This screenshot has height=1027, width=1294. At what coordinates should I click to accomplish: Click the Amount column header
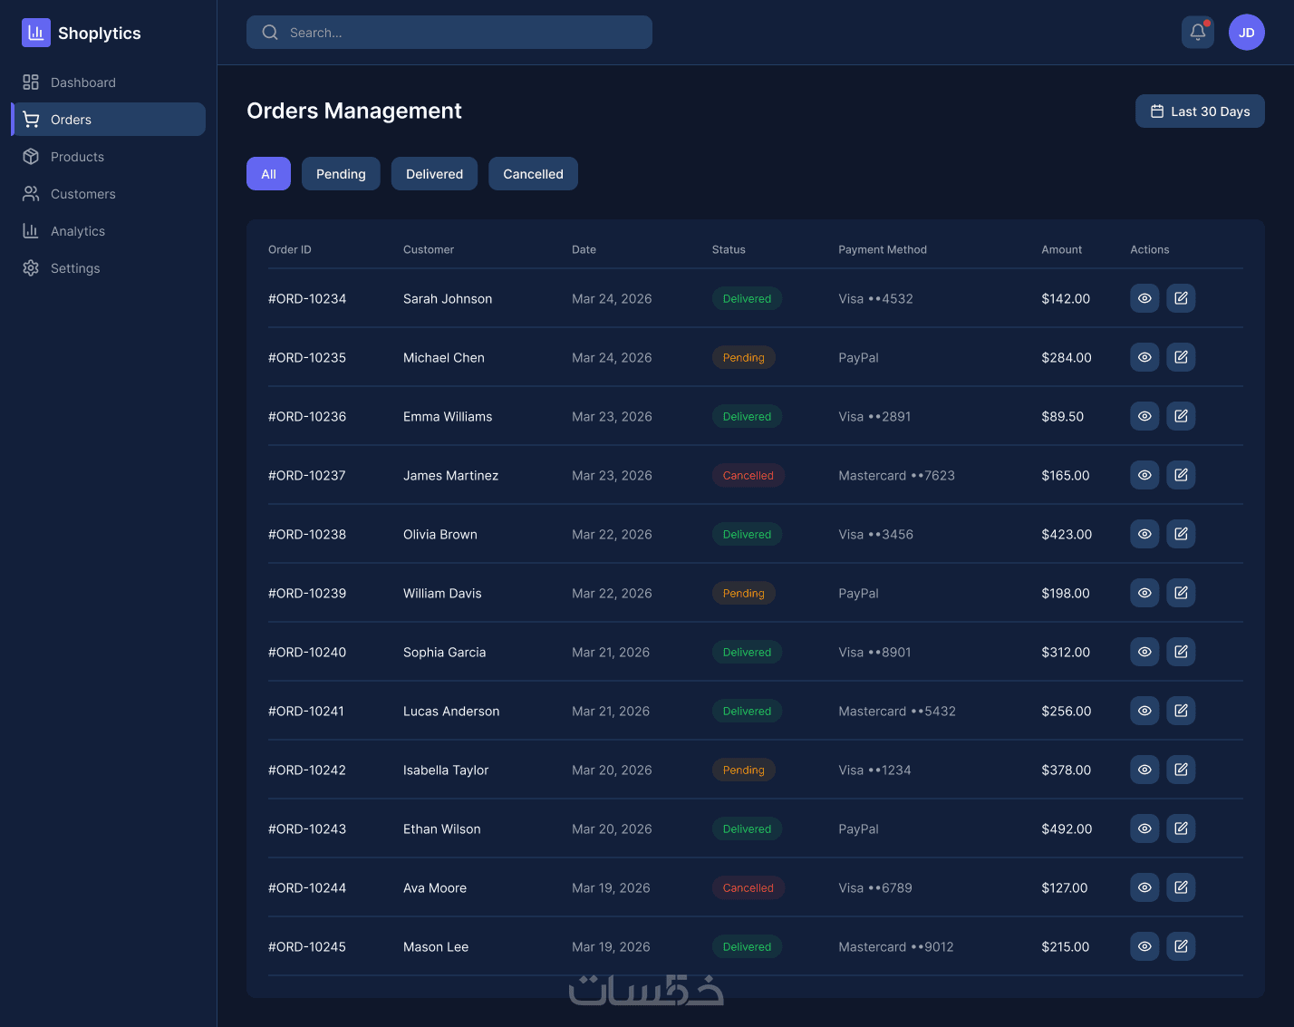[x=1062, y=249]
